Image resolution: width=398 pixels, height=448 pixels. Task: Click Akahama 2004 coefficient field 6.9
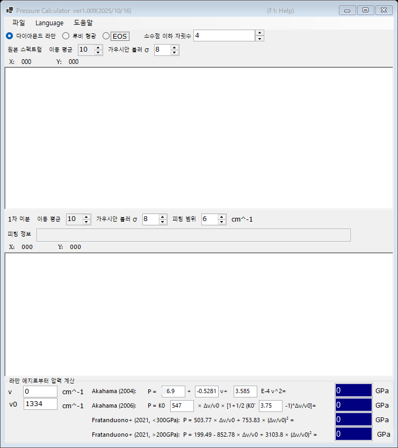[173, 391]
